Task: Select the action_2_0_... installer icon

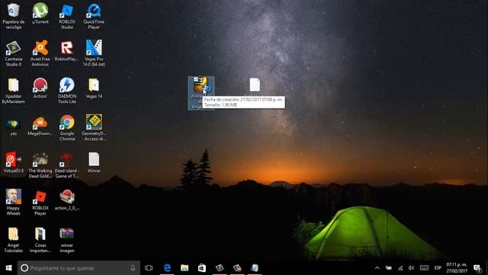Action: (x=67, y=199)
